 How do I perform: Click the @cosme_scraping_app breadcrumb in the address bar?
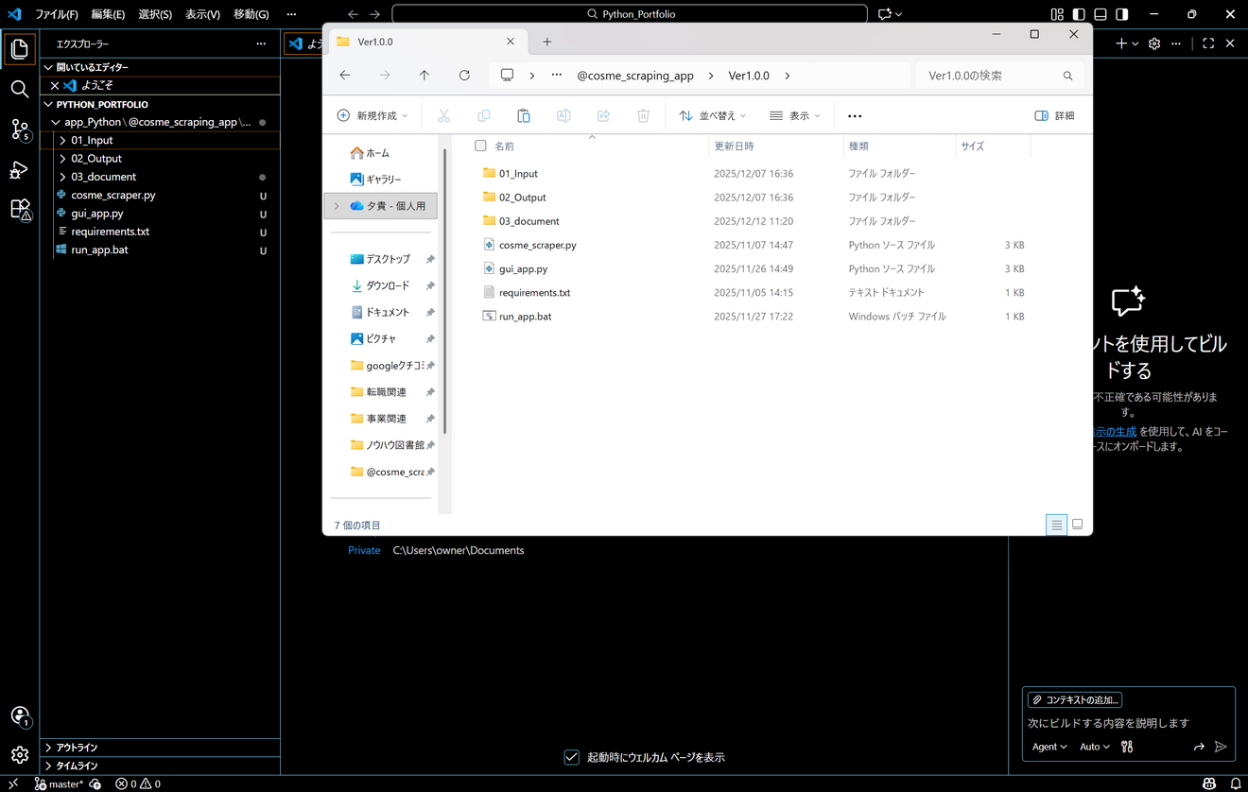click(x=635, y=76)
